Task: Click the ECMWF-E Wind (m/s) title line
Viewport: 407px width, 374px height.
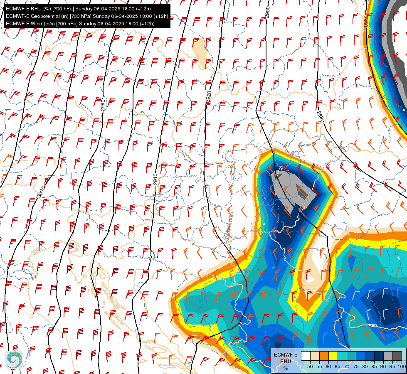Action: click(x=80, y=24)
